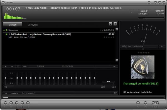This screenshot has height=110, width=167.
Task: Close the player window
Action: coord(164,3)
